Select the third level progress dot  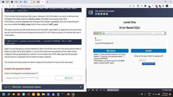[101, 14]
